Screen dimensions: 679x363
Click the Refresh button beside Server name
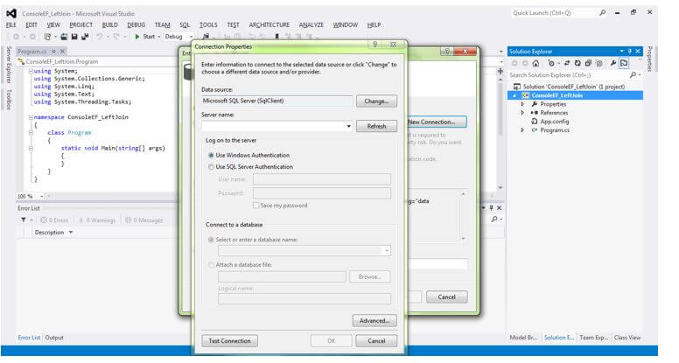click(376, 126)
